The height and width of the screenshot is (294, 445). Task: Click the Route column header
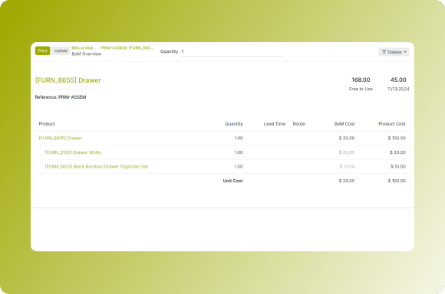[x=299, y=124]
